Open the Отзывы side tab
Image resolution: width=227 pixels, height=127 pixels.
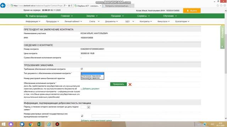coord(222,37)
